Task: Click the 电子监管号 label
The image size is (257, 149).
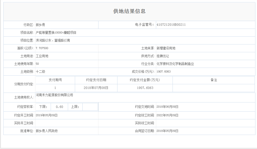Action: 144,25
